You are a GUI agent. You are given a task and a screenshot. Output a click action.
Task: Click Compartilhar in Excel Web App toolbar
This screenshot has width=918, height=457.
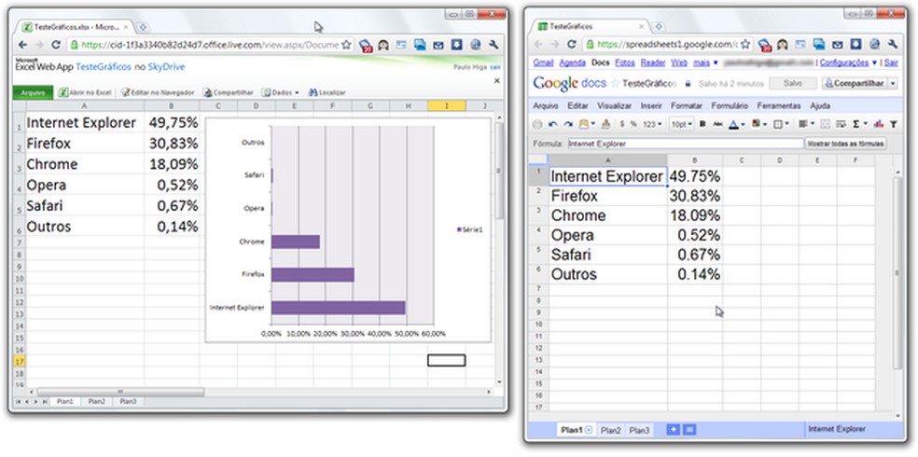click(229, 92)
